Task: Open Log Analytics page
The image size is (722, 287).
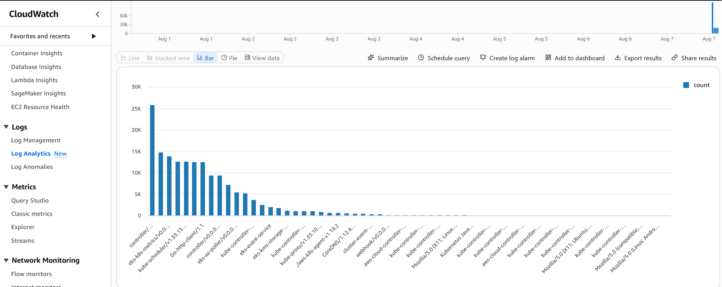Action: point(31,154)
